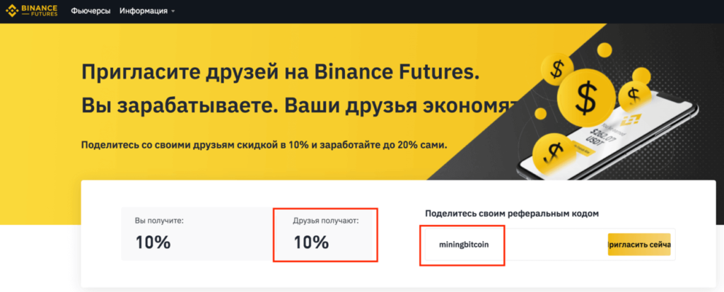Click the Пригласить сейчас button

point(639,245)
